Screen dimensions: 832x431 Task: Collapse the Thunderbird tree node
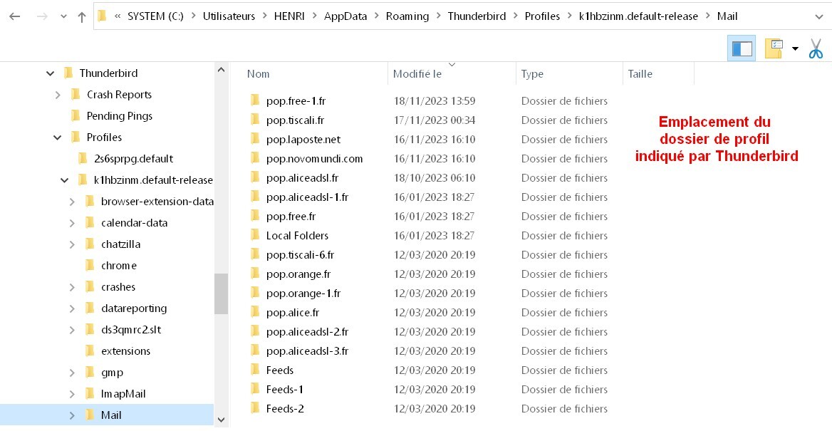pos(51,74)
